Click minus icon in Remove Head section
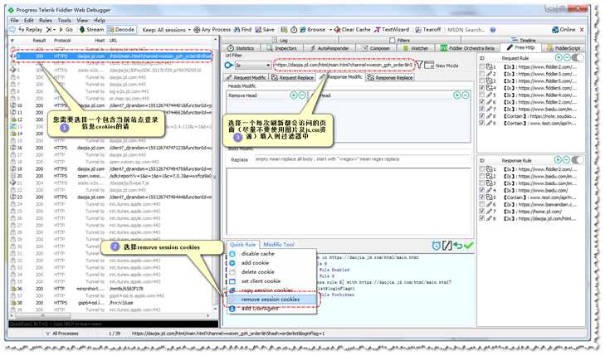This screenshot has width=605, height=356. [302, 95]
